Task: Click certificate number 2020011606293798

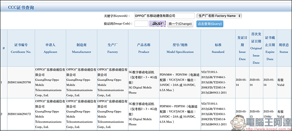Action: (19, 82)
